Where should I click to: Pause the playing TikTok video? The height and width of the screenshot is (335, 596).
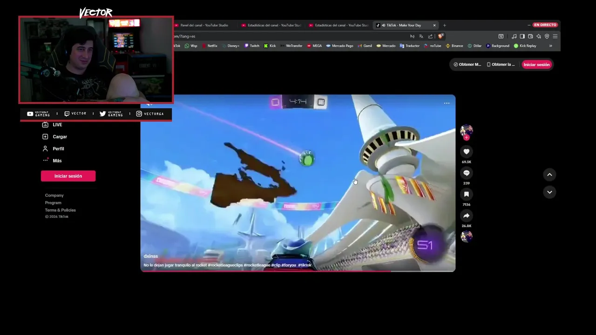[298, 183]
